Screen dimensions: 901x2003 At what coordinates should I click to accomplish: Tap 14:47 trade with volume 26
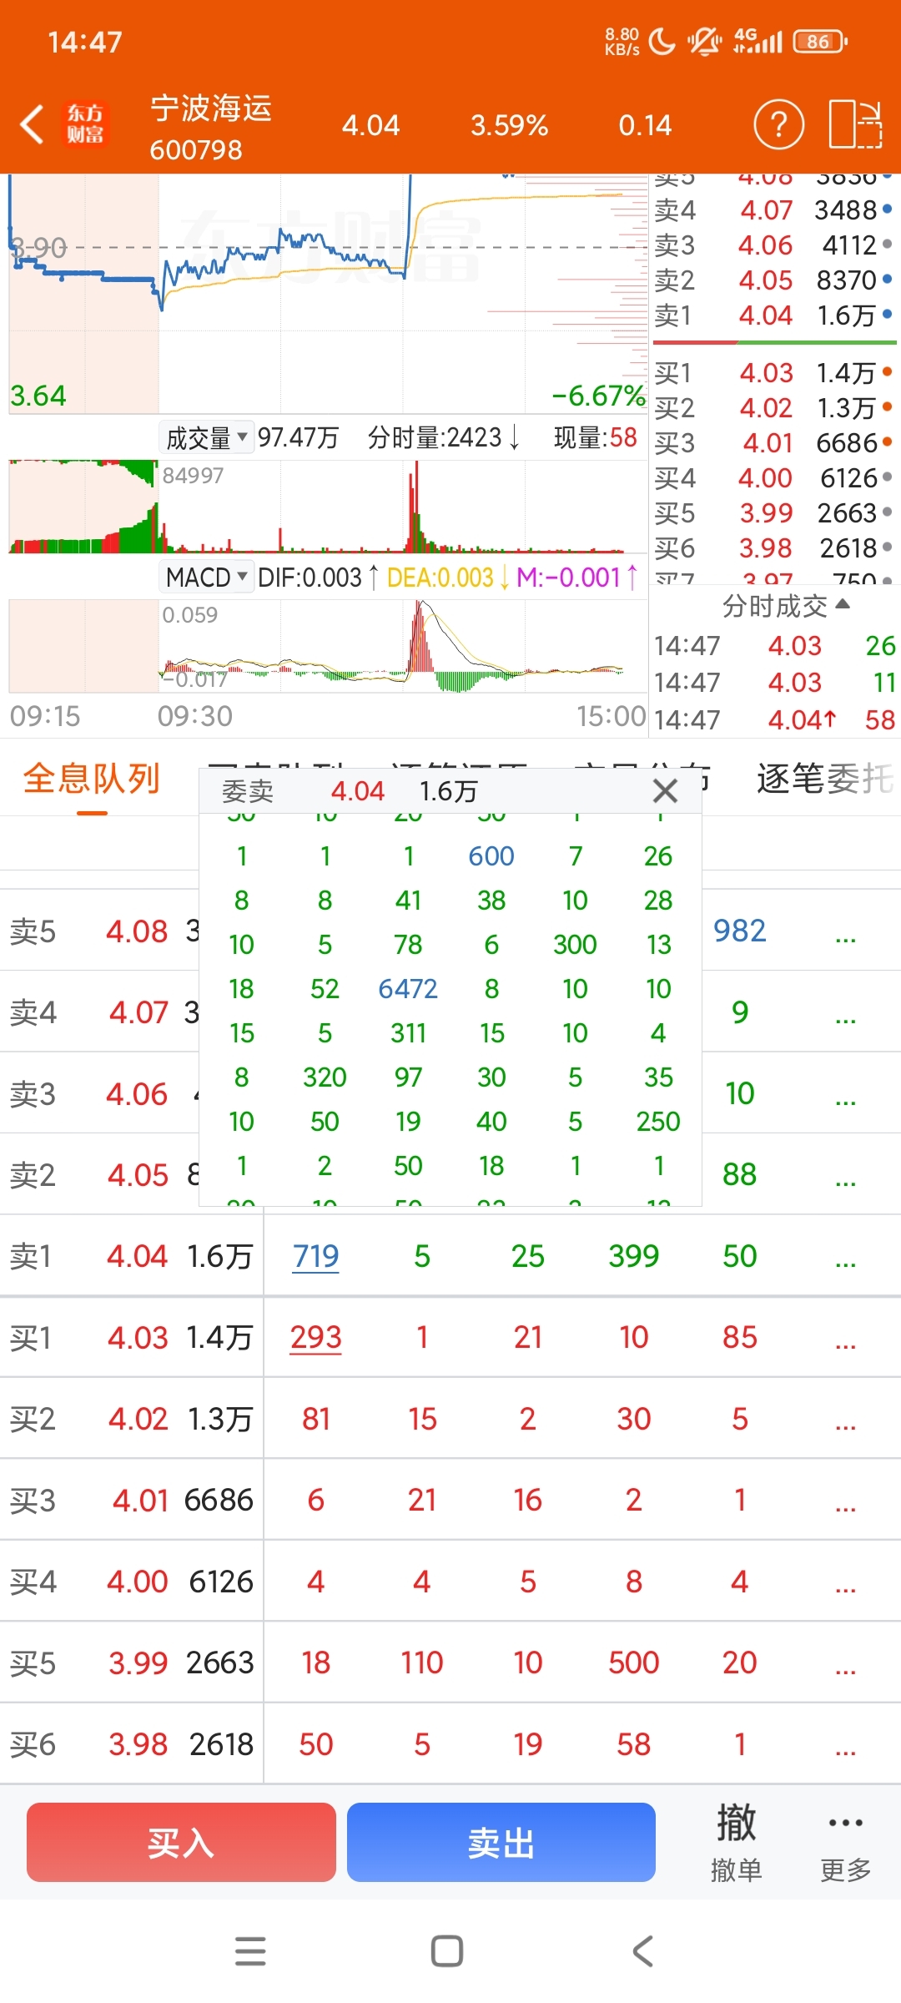pos(773,646)
